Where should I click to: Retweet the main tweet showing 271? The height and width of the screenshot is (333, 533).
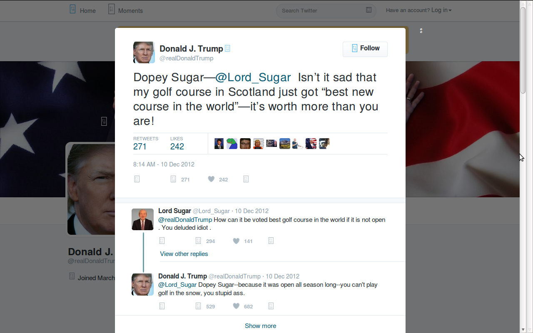174,179
